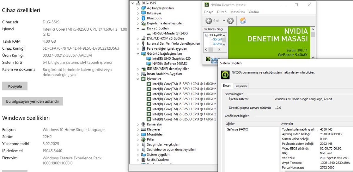Click the NVIDIA info icon in Sistem Bilgileri dialog
This screenshot has height=172, width=353.
[225, 75]
